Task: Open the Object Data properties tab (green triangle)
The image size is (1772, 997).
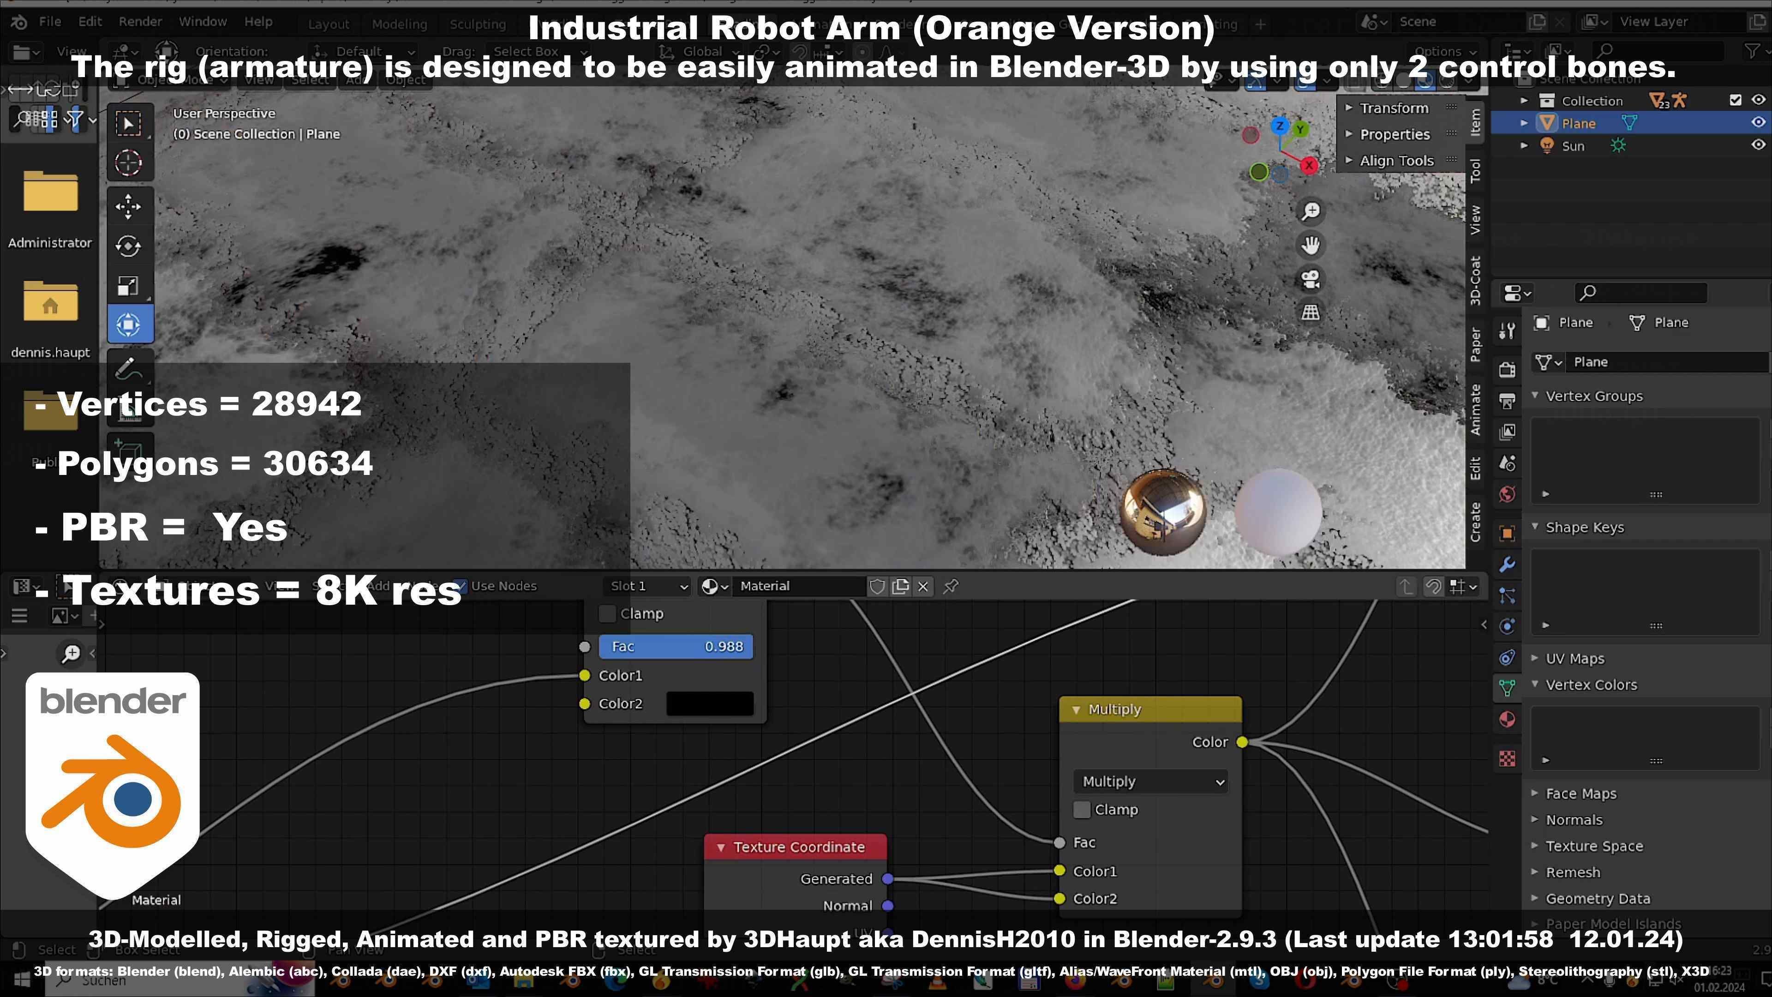Action: 1507,687
